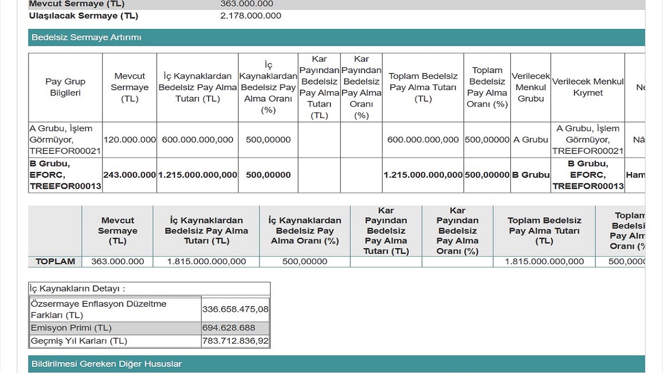Click A Grubu in Verilecek Menkul Grubu column
This screenshot has height=373, width=663.
pos(531,139)
